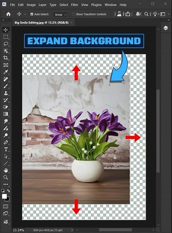The image size is (172, 233).
Task: Open the Photoshop Beta flask icon
Action: [119, 14]
